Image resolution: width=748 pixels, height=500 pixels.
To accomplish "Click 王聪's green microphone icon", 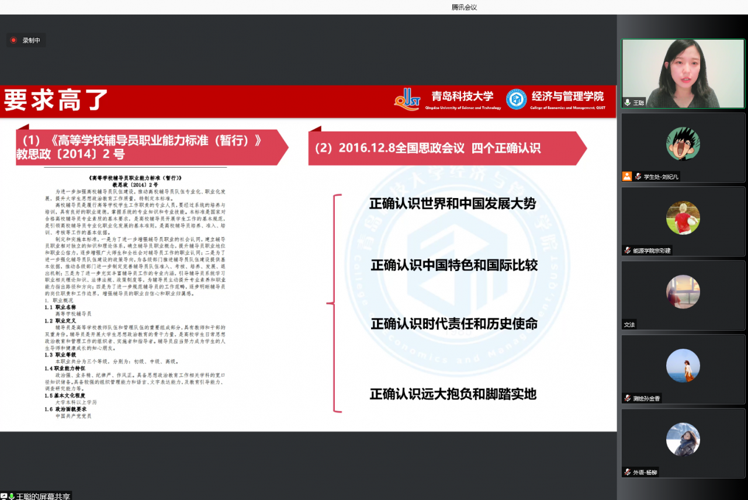I will click(x=627, y=102).
